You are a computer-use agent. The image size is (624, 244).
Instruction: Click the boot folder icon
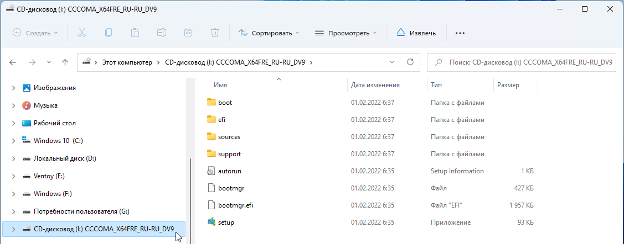point(212,102)
